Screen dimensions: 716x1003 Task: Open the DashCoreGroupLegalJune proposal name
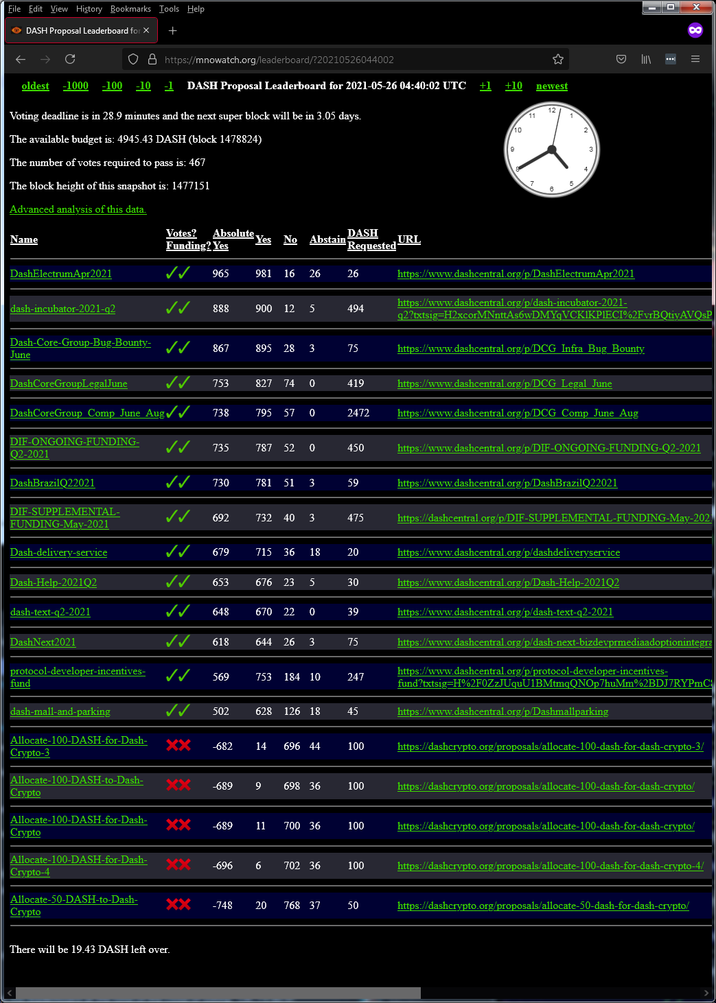pyautogui.click(x=69, y=383)
